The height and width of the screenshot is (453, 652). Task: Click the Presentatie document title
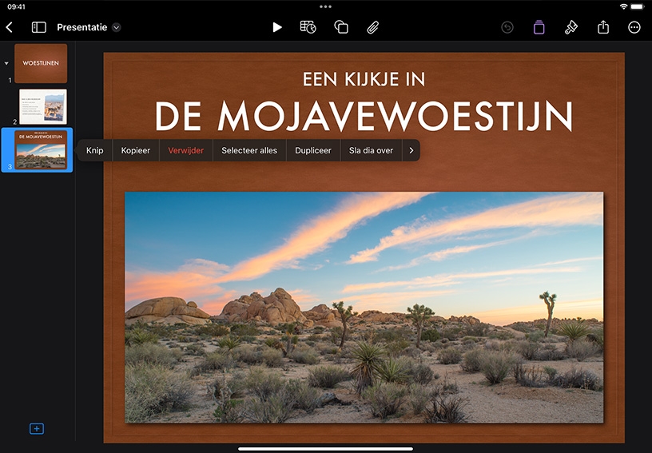(82, 27)
